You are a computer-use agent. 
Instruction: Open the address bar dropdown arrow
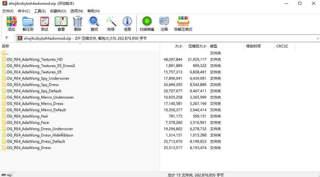pos(318,38)
